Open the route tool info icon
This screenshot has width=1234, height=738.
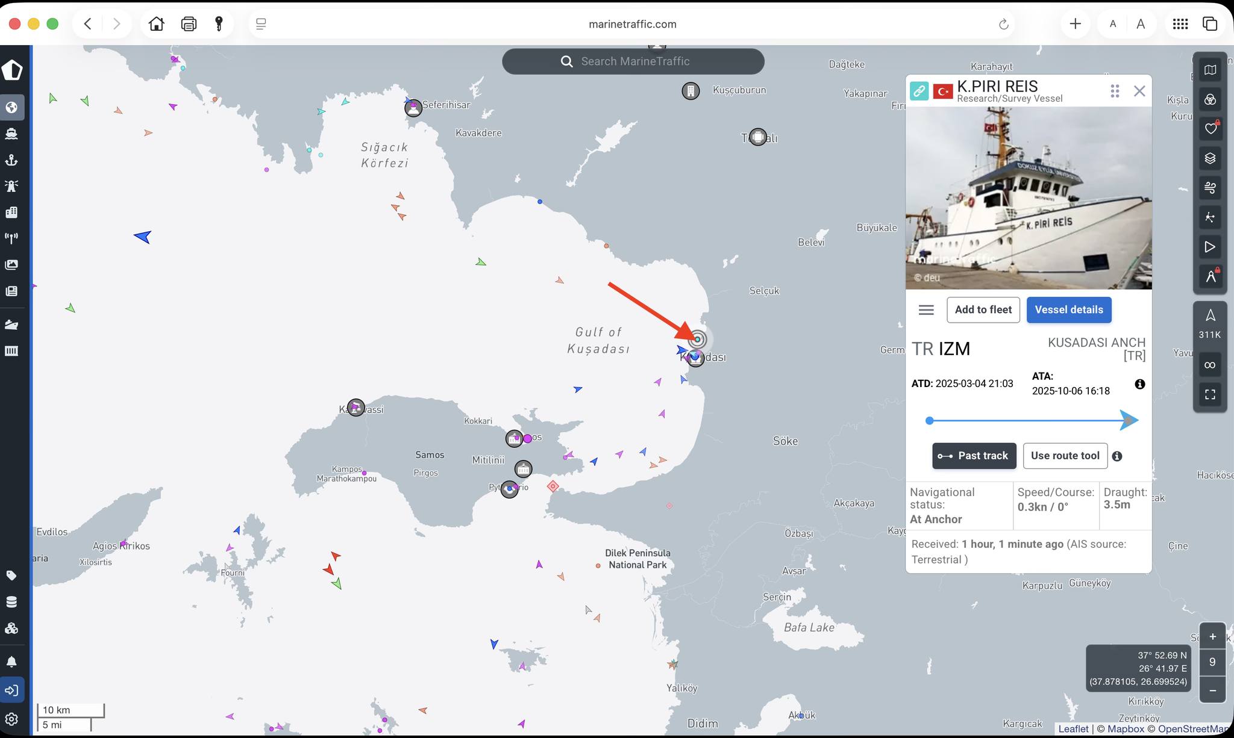[x=1117, y=456]
